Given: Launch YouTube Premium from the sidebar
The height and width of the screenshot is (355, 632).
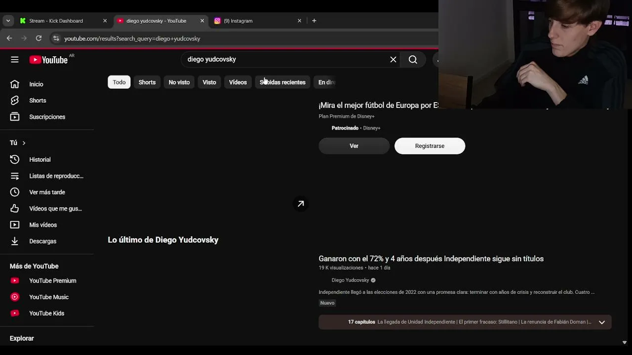Looking at the screenshot, I should [x=47, y=281].
